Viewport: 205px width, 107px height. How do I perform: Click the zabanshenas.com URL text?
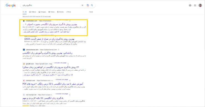[48, 50]
